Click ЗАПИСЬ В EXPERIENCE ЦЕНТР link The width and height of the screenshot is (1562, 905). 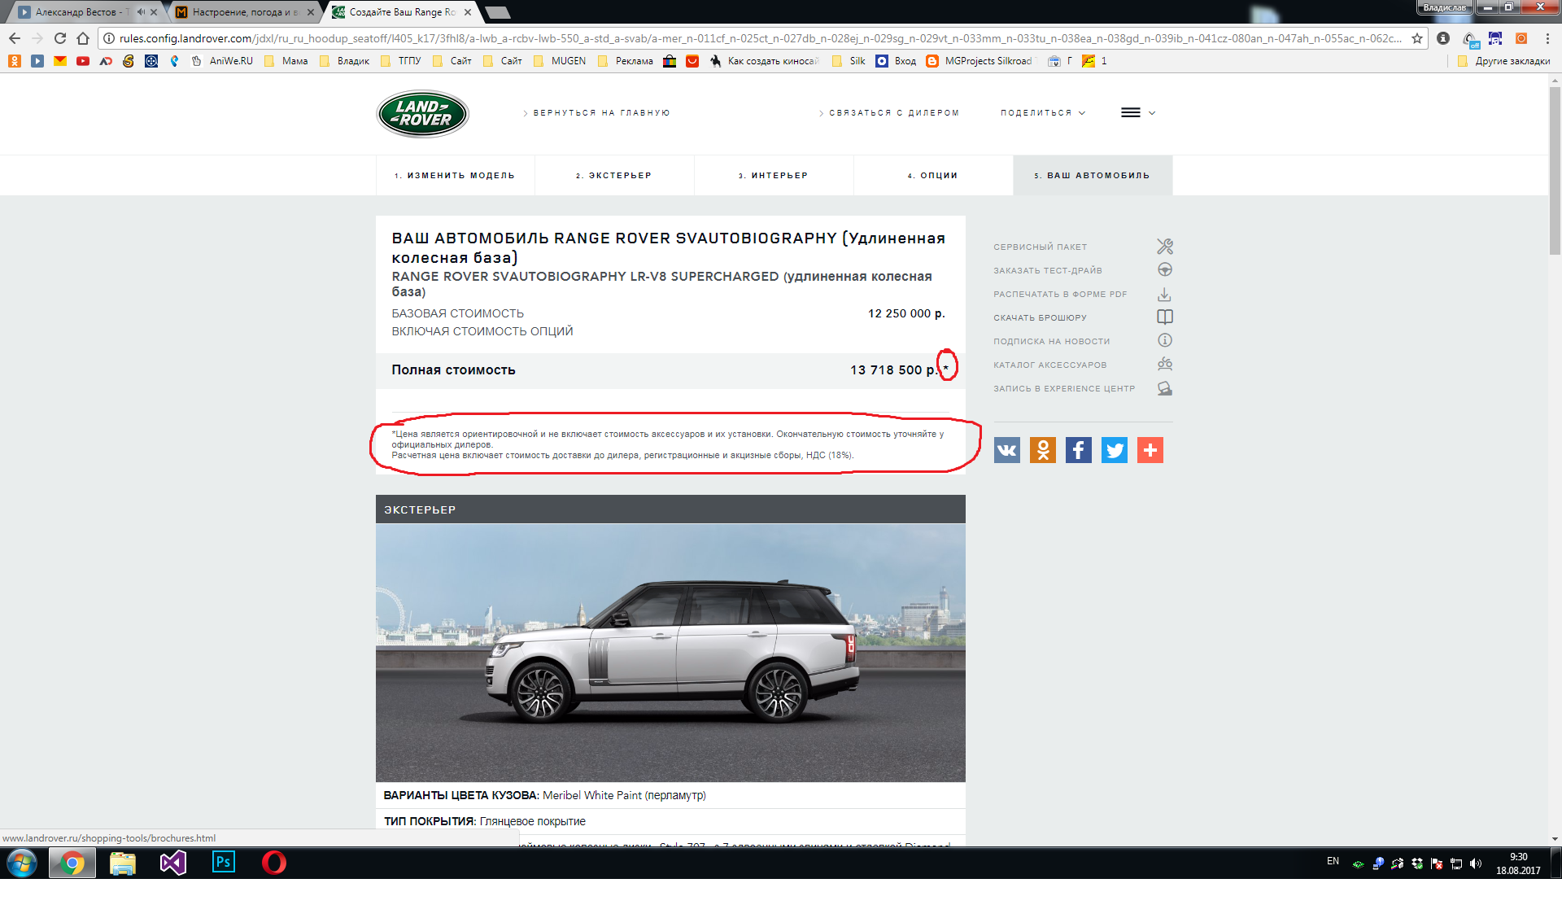tap(1064, 388)
